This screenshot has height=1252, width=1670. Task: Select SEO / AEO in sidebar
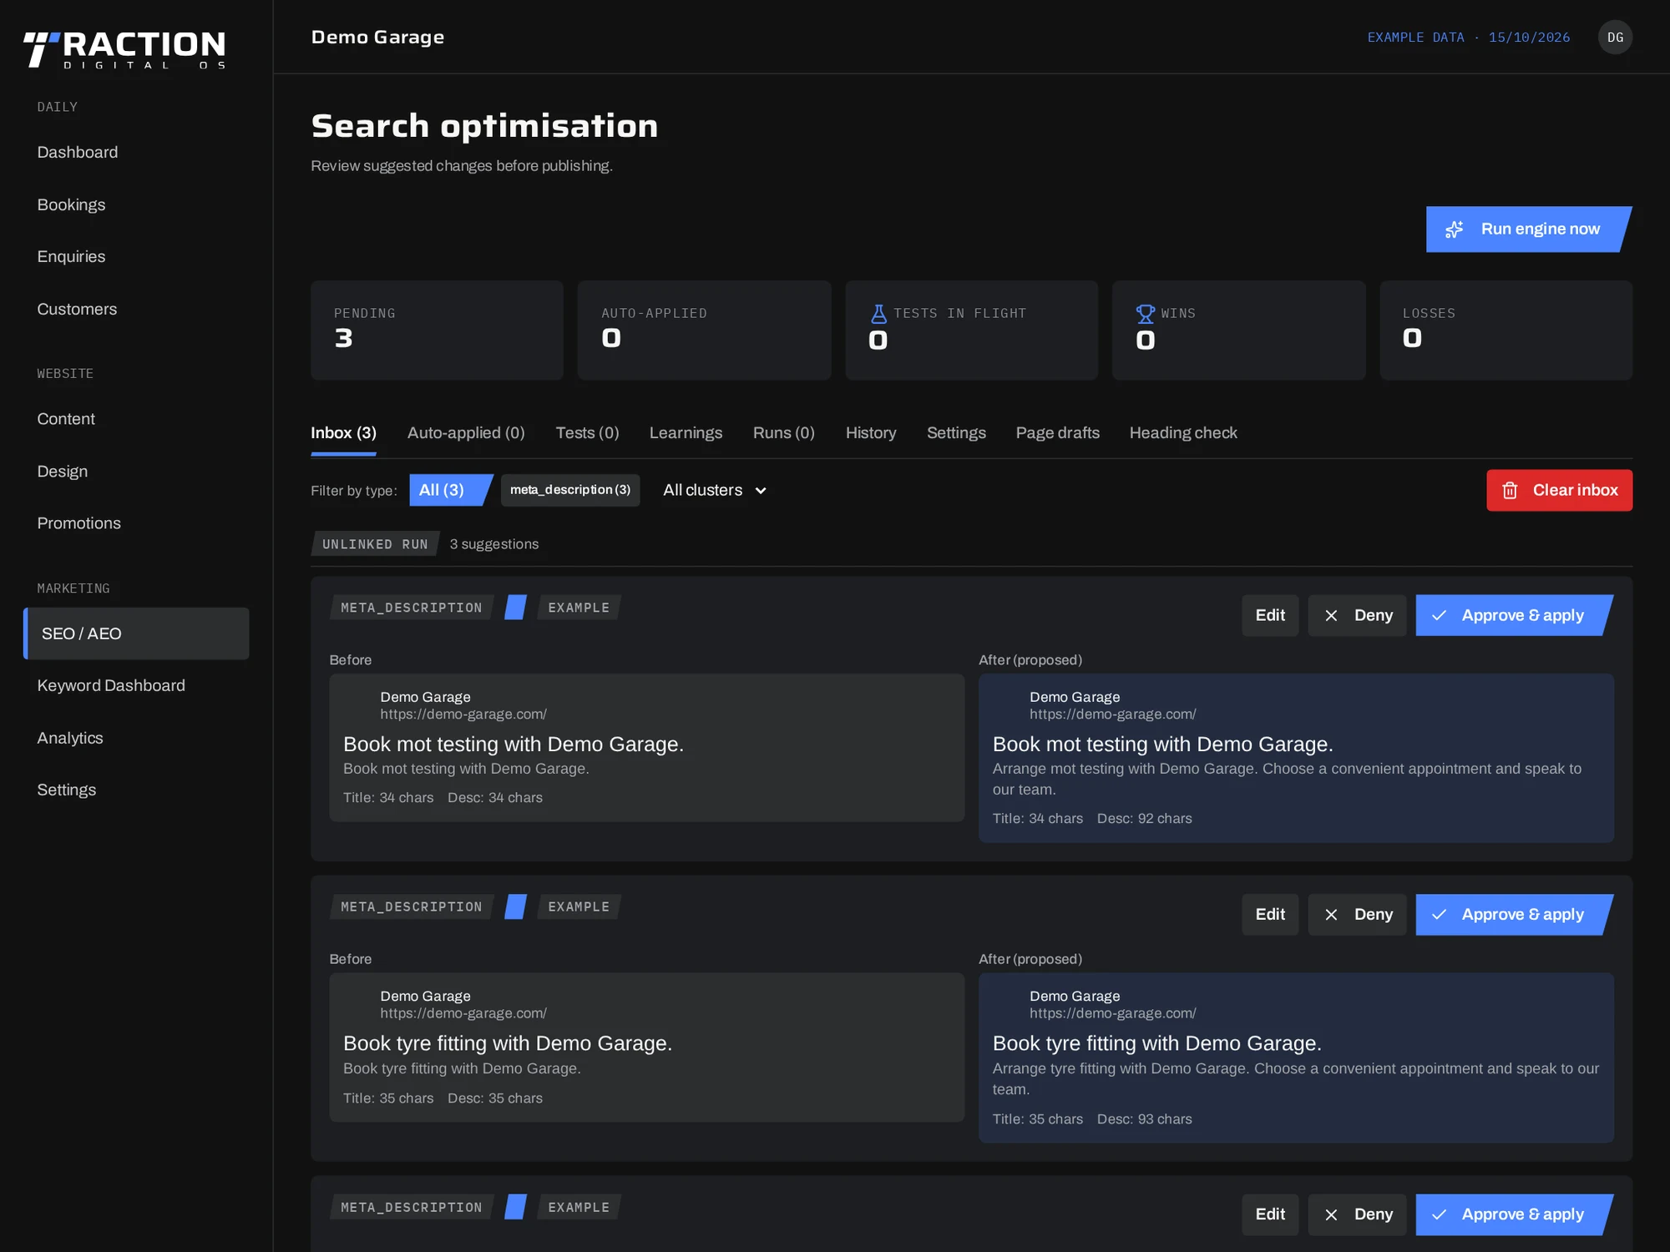click(136, 634)
